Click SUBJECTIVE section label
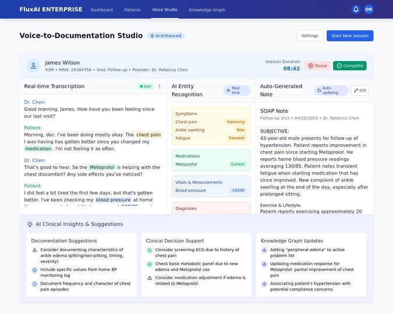The height and width of the screenshot is (314, 393). 274,131
